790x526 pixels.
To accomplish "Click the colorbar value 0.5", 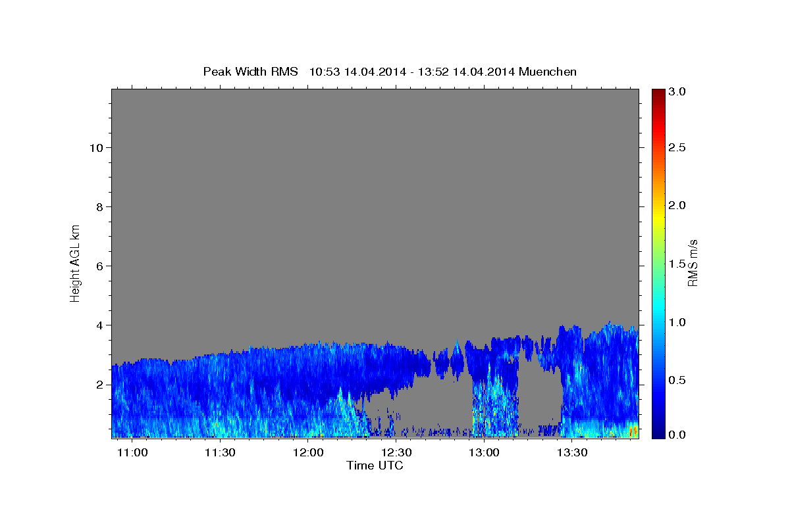I will pos(677,381).
